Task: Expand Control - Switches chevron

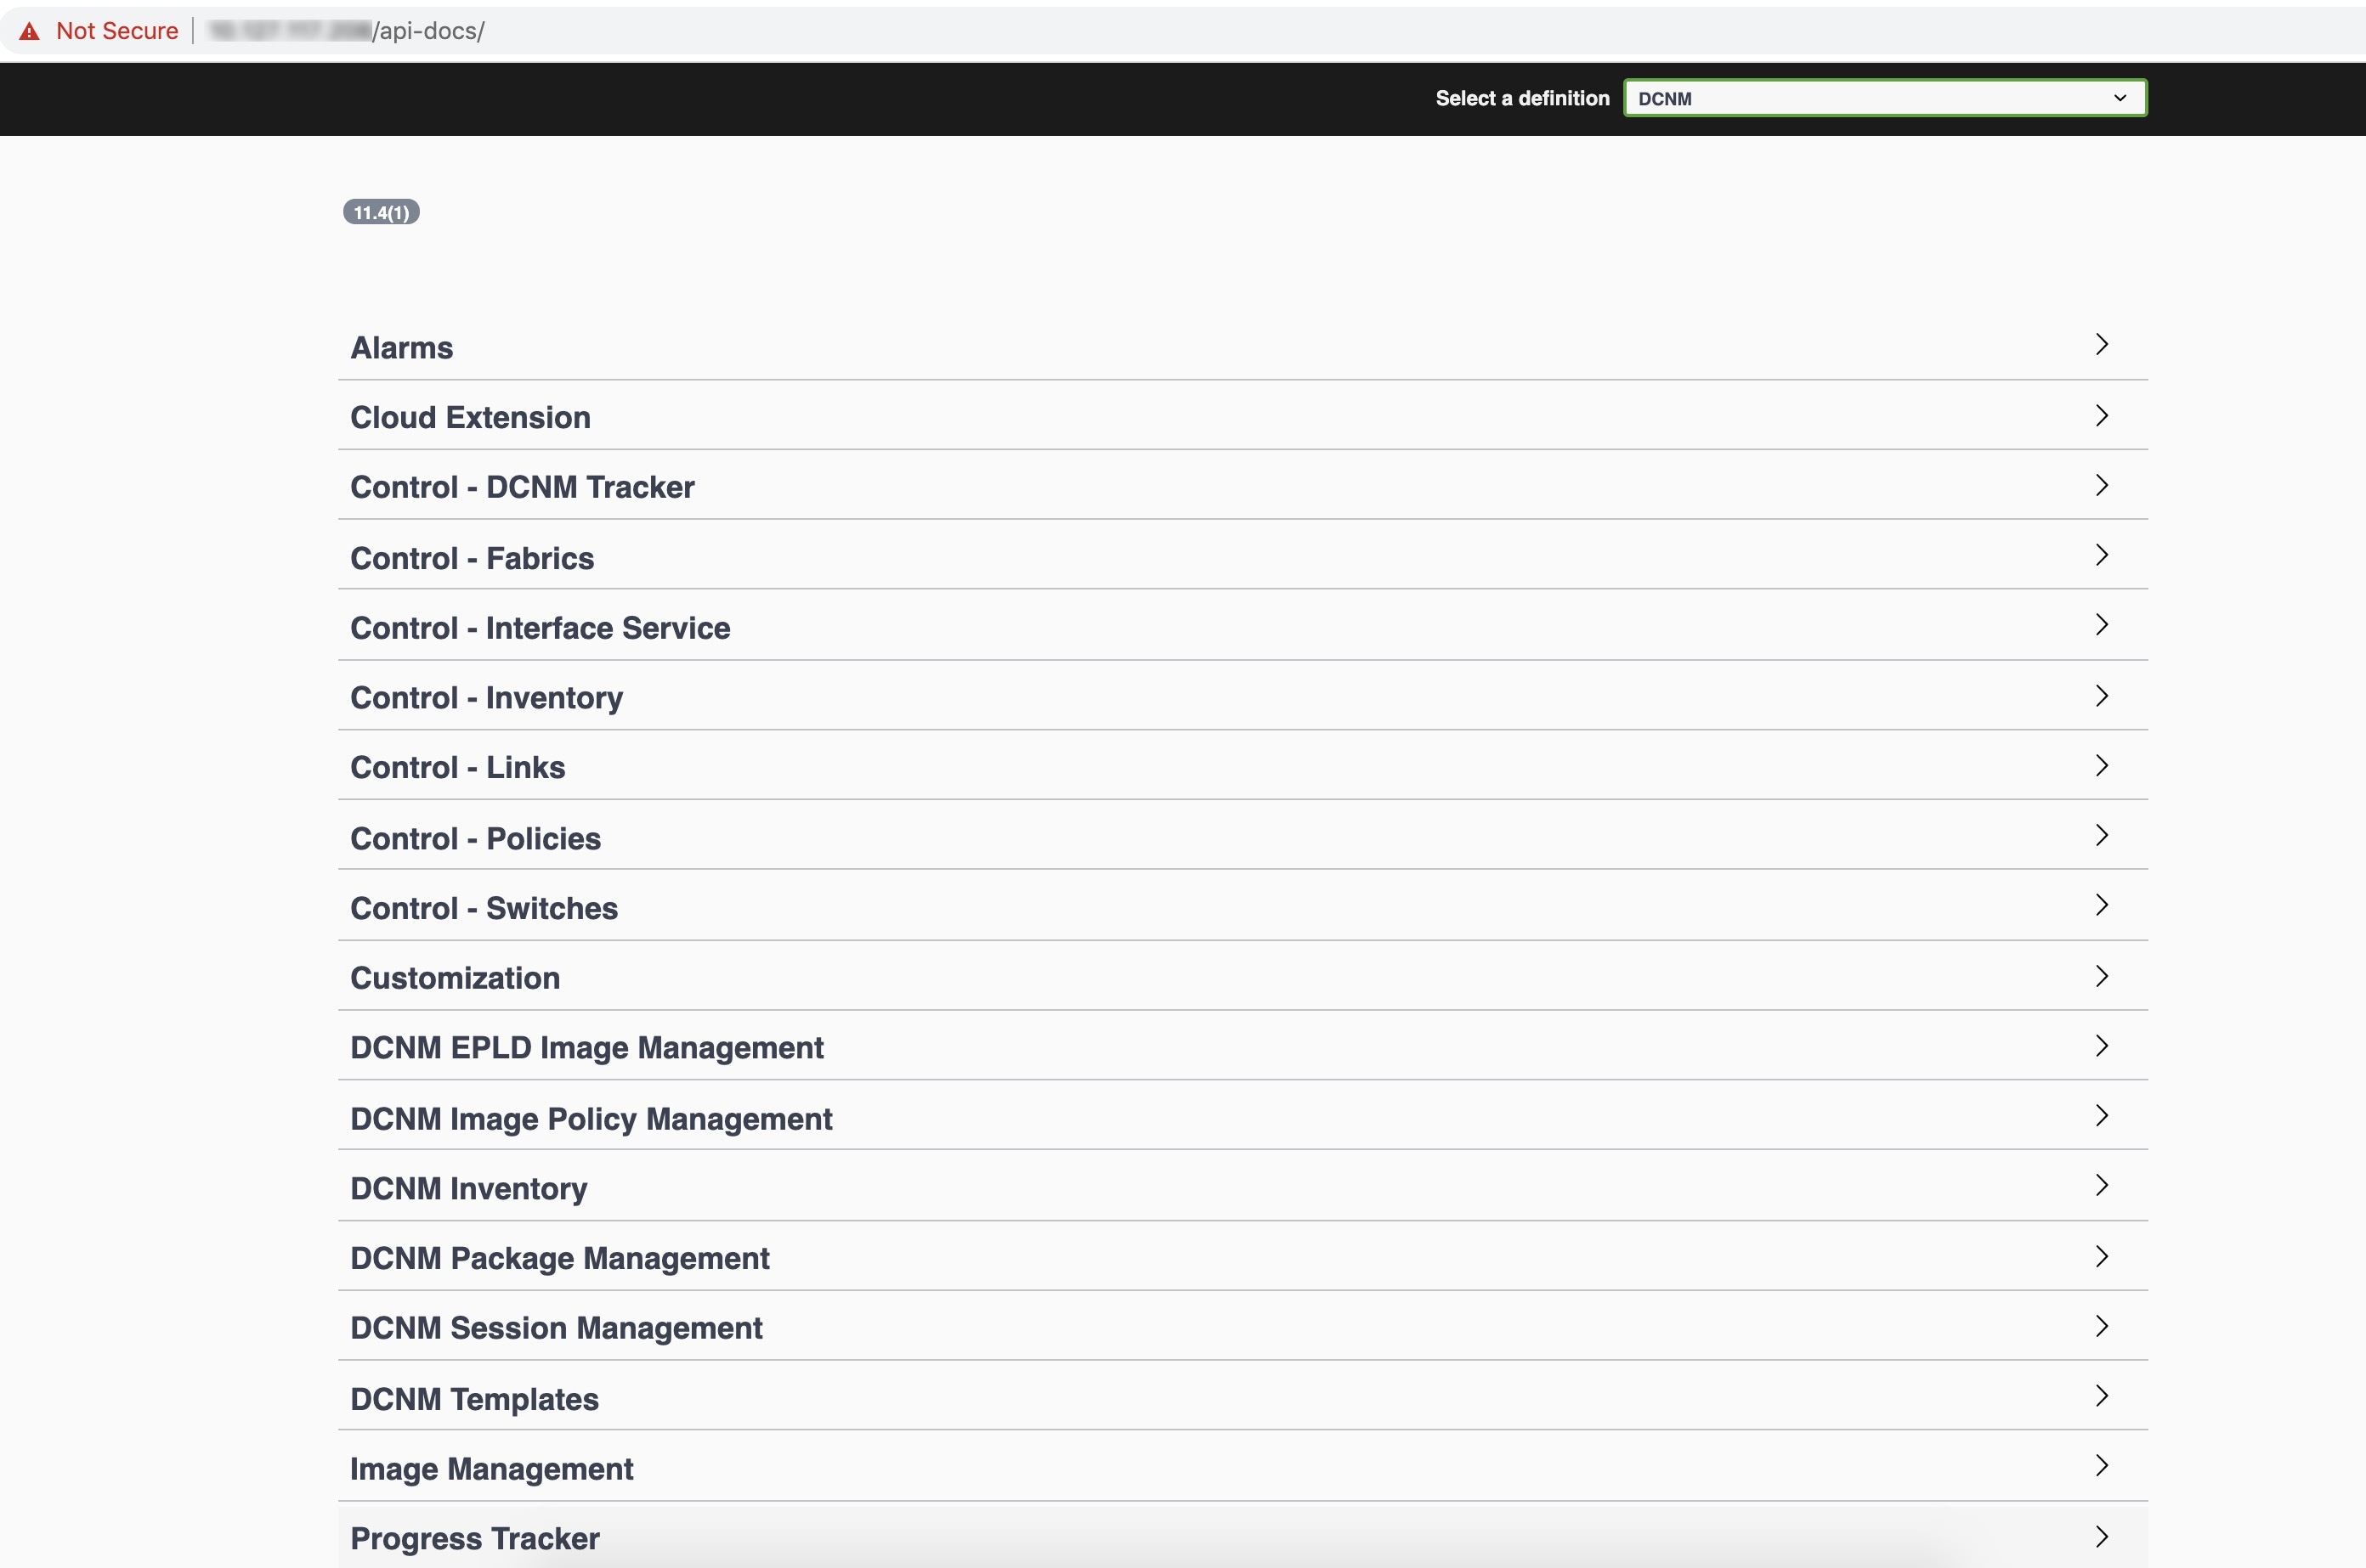Action: pos(2102,906)
